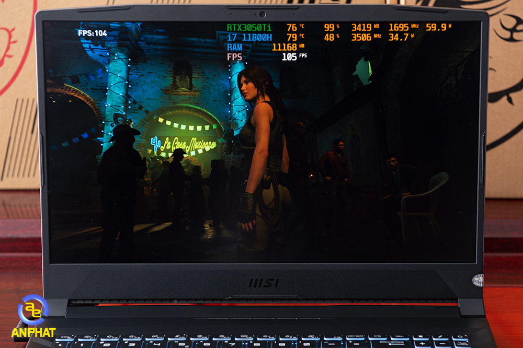Select the RAM usage value 11168 MB
The image size is (523, 348).
click(x=288, y=48)
